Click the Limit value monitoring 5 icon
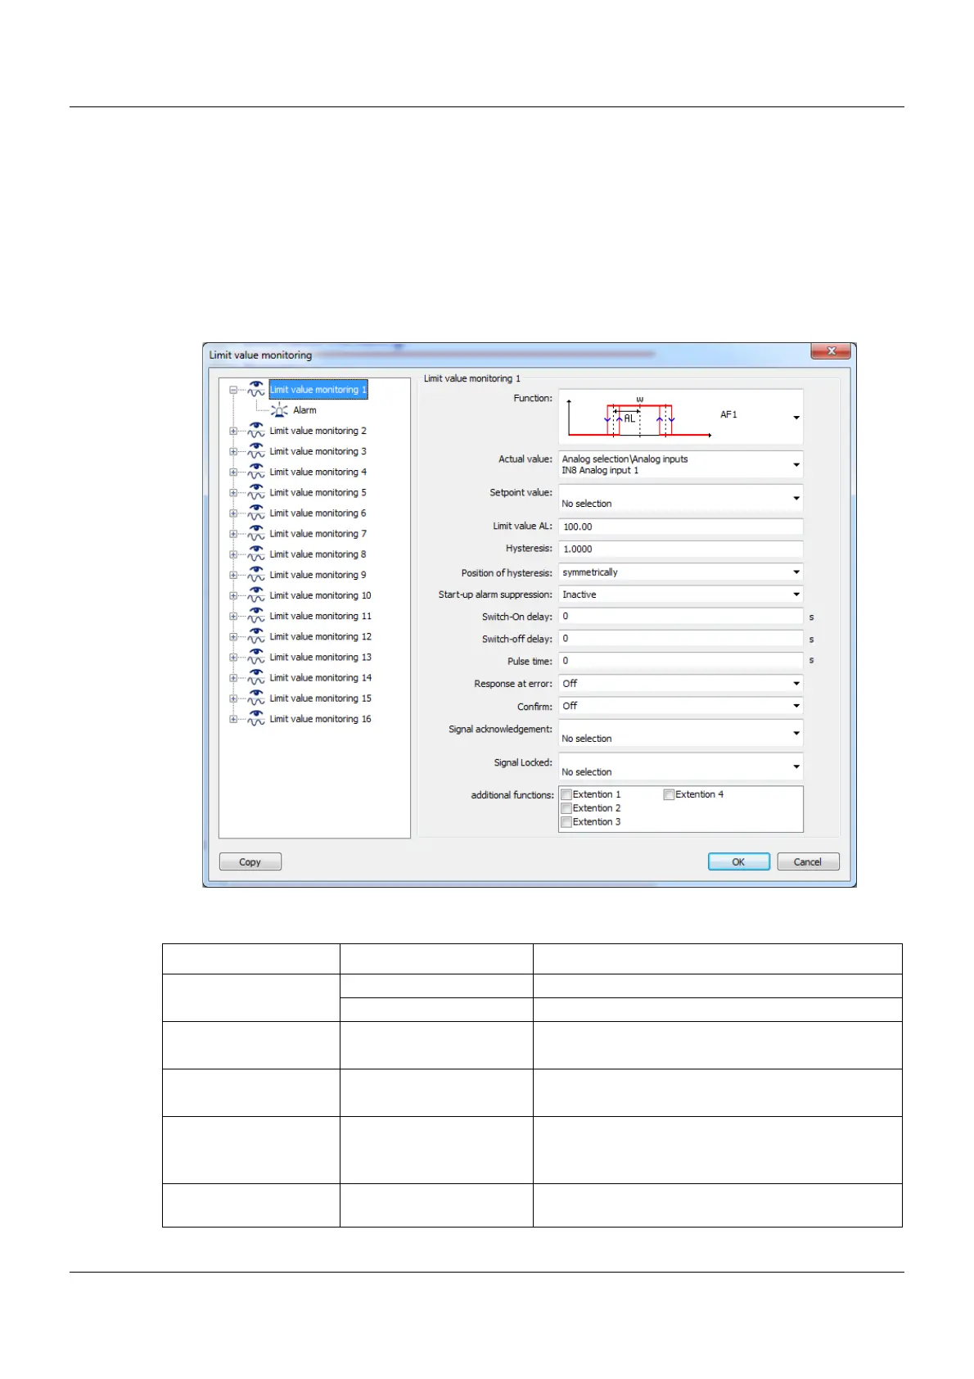 coord(256,491)
